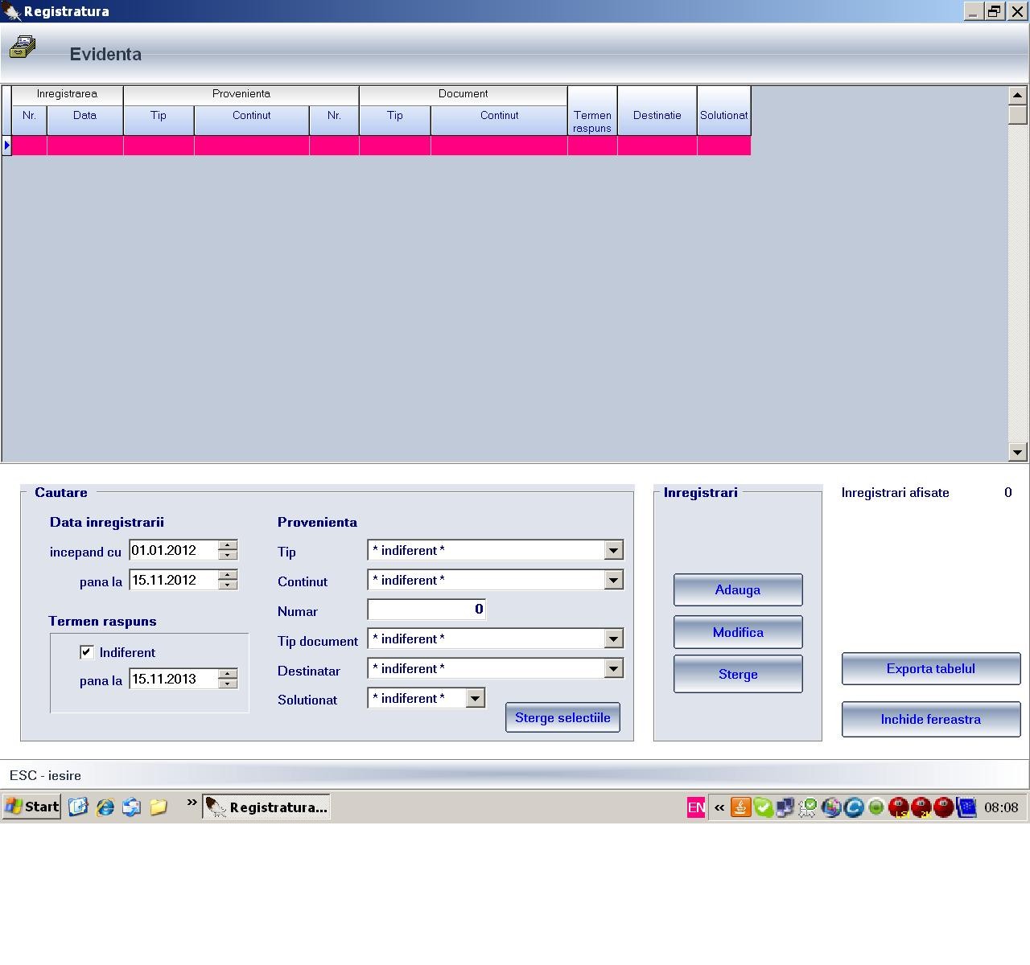Click the Registratura taskbar item
Screen dimensions: 1030x965
pos(266,807)
